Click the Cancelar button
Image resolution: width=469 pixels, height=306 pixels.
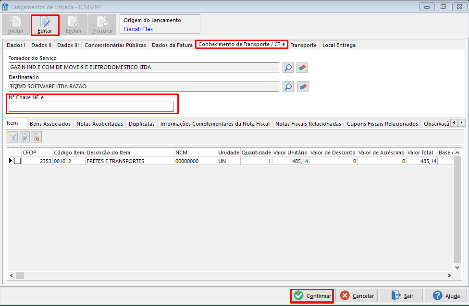[x=357, y=296]
